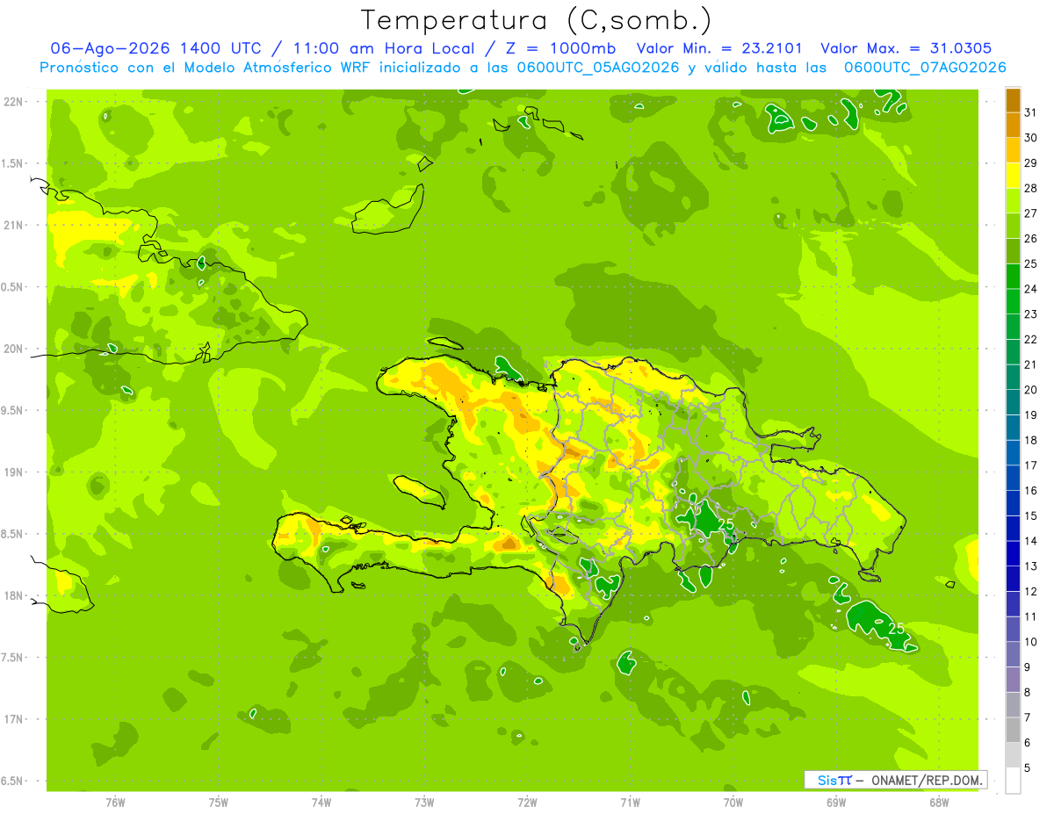Click the dark orange legend swatch above 31

[x=1013, y=100]
